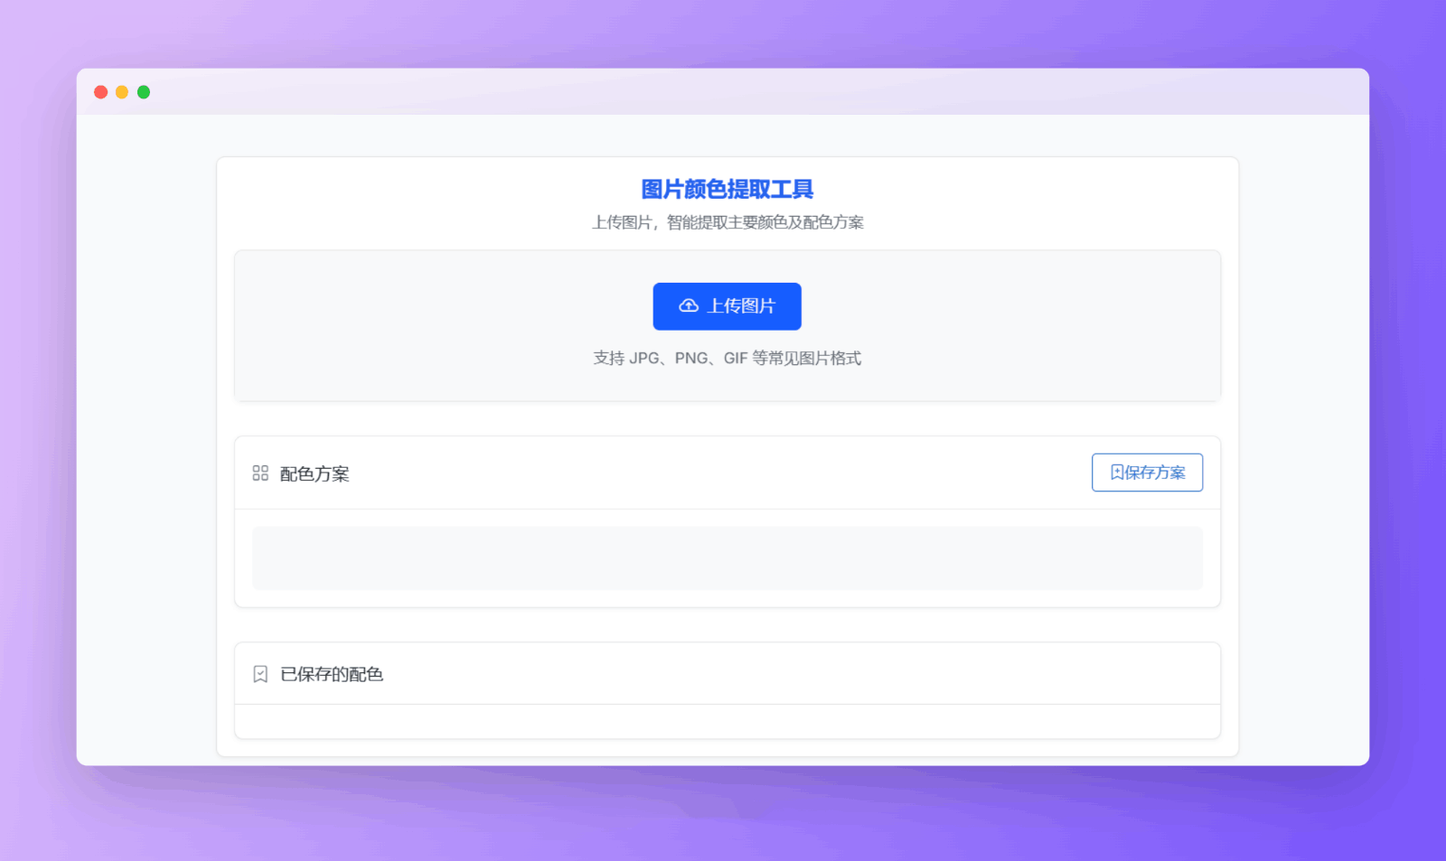Minimize the window with the yellow button
1446x861 pixels.
pos(122,92)
